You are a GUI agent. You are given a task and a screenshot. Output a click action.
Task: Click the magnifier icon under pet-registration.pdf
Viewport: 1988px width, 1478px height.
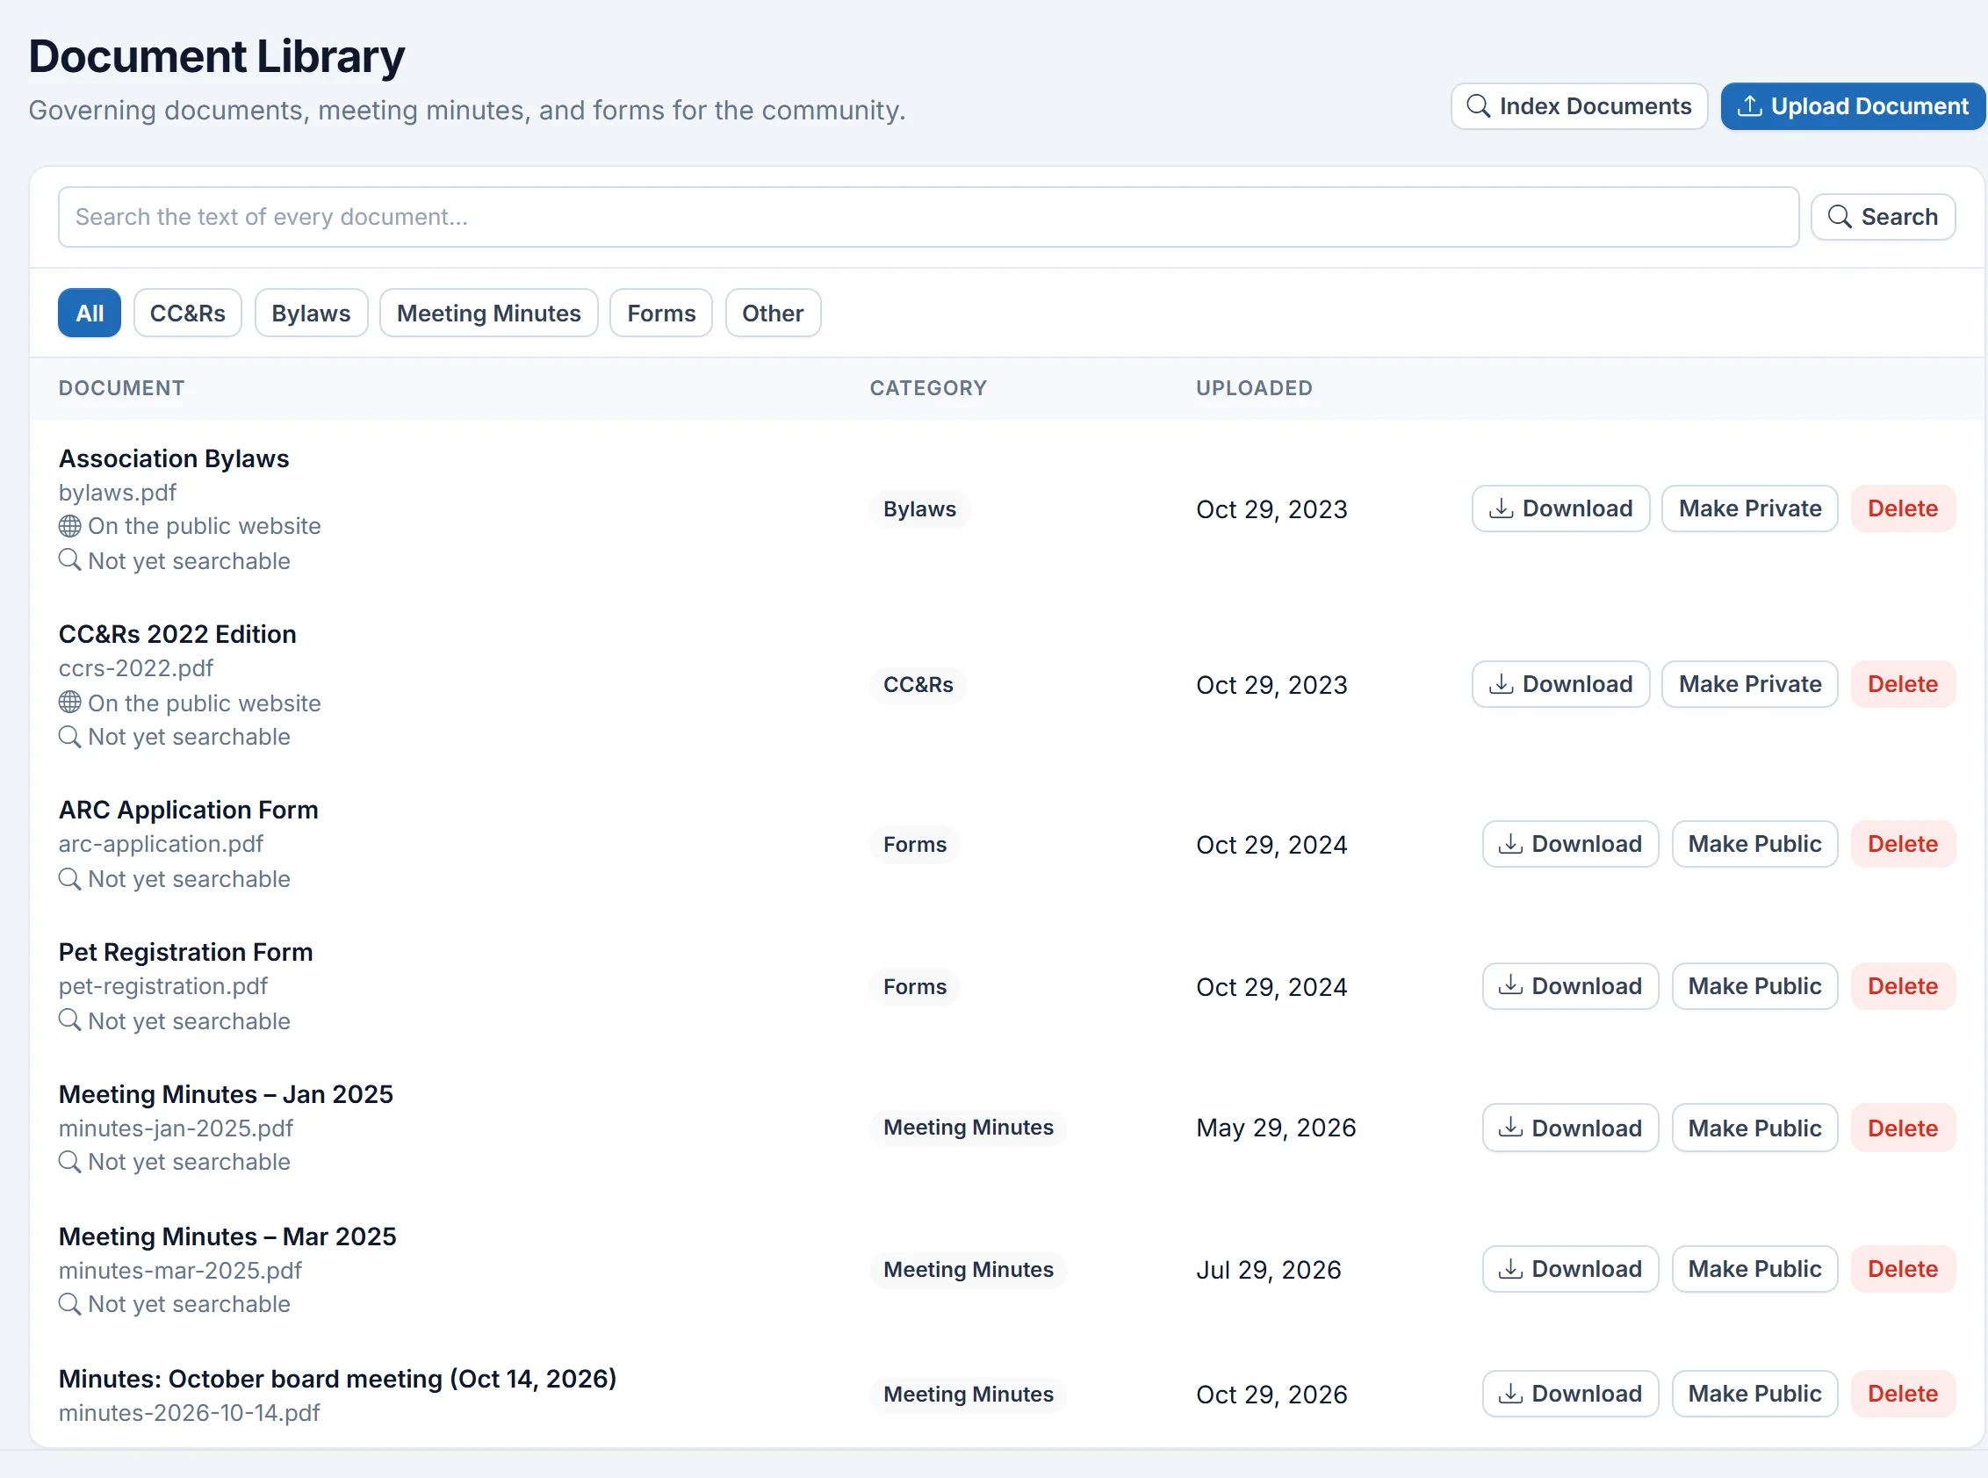coord(69,1020)
